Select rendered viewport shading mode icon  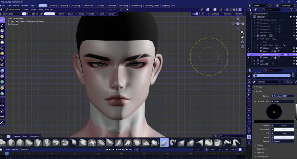click(x=240, y=10)
